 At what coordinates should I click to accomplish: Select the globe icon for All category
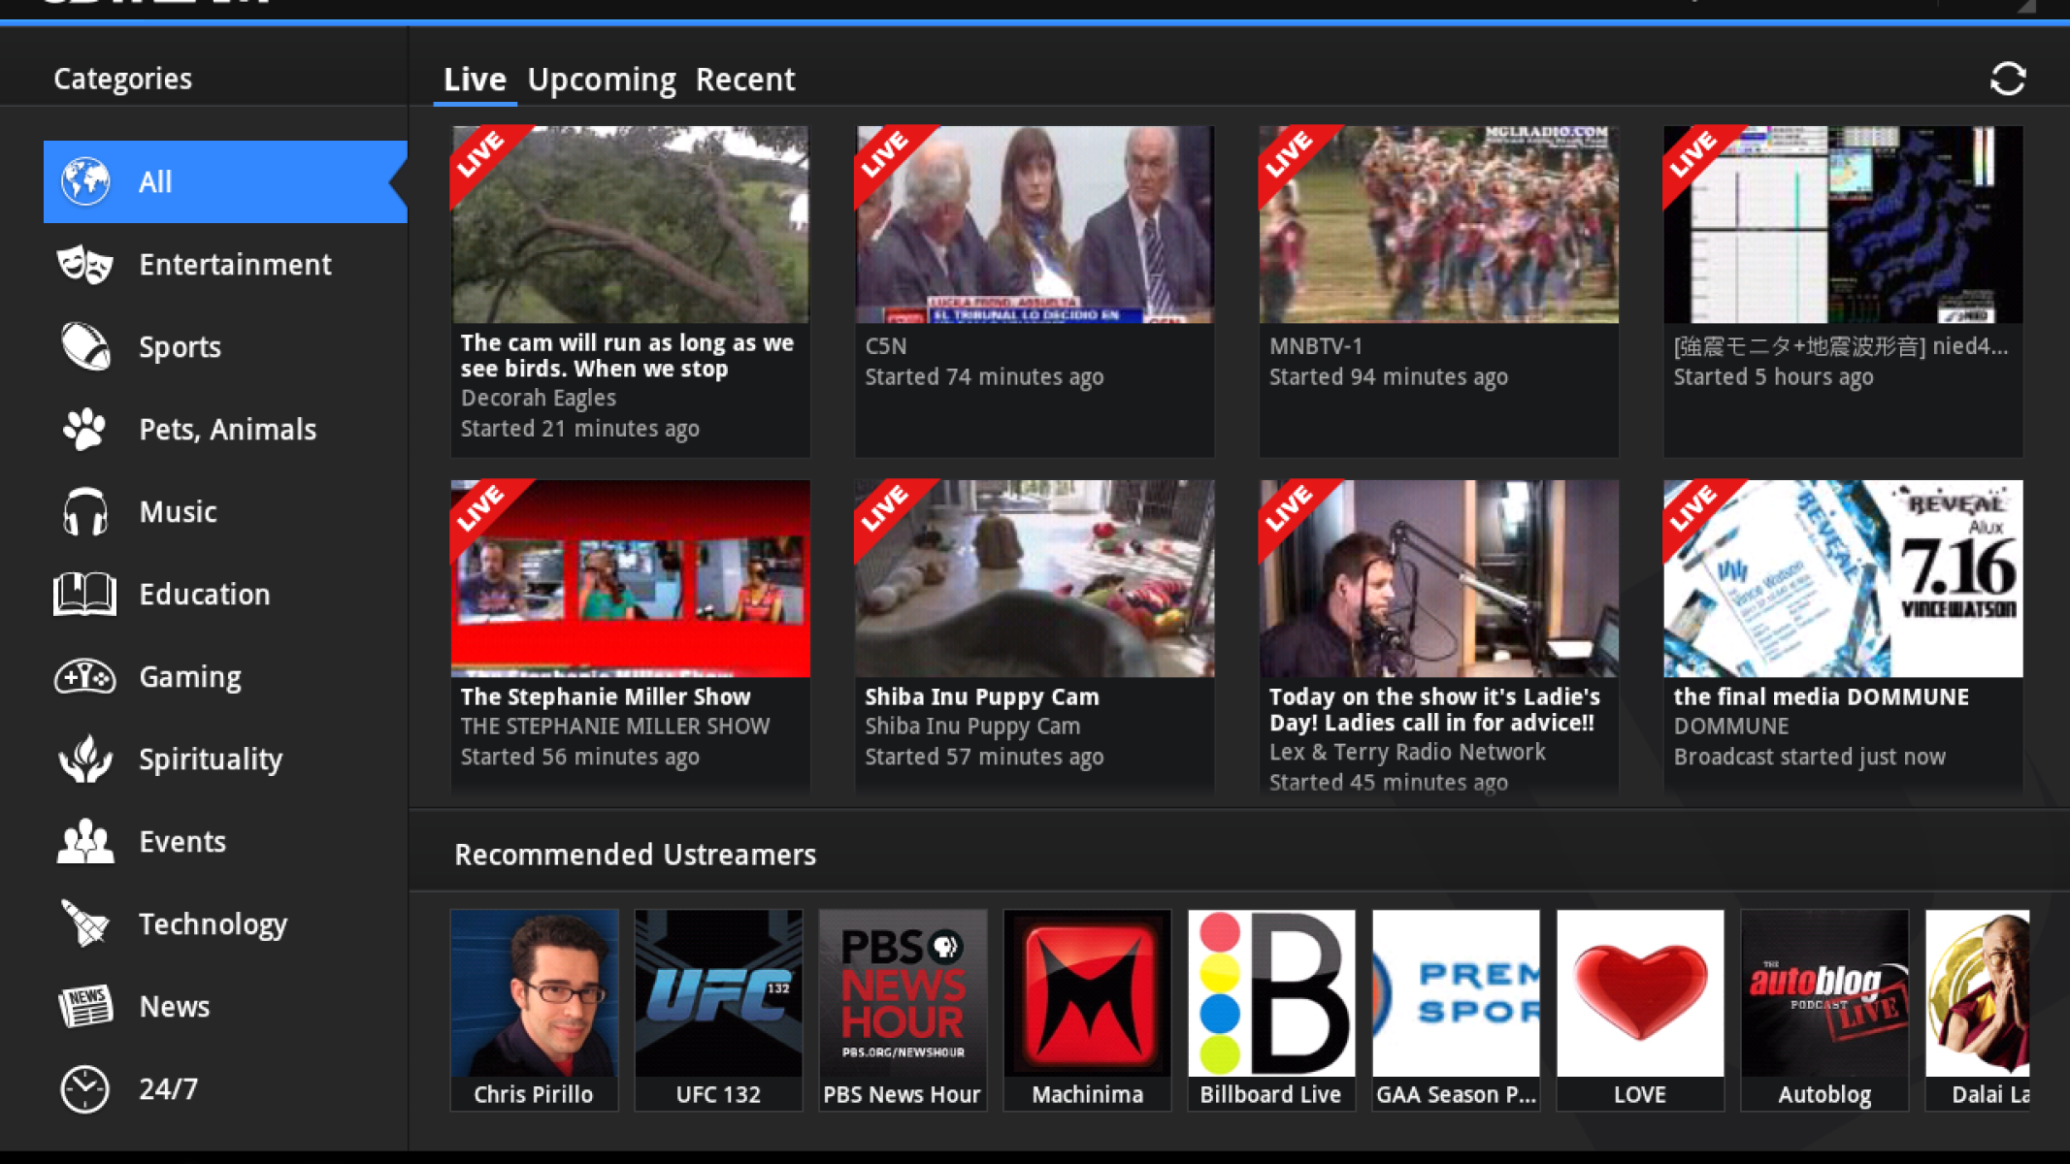[85, 181]
